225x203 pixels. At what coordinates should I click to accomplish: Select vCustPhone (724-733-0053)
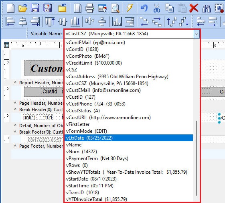click(129, 104)
